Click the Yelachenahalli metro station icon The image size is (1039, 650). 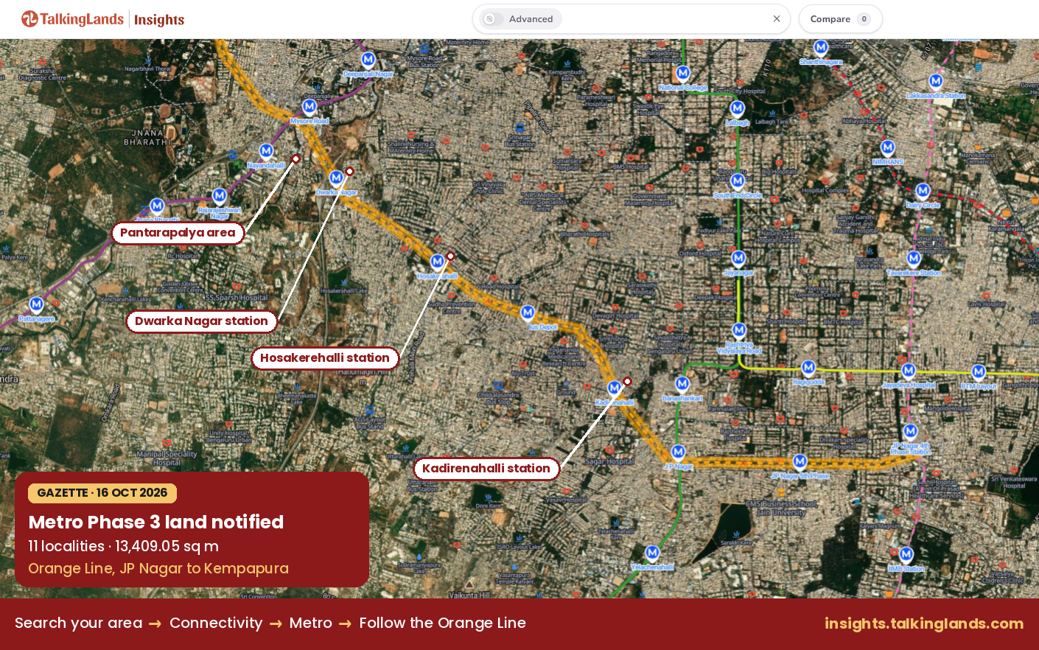(x=652, y=552)
